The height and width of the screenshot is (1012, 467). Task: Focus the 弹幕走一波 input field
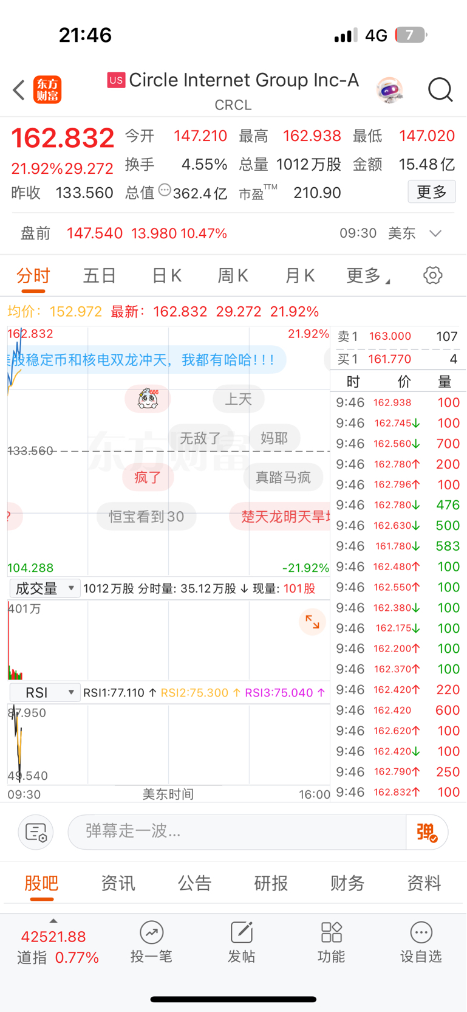[237, 831]
